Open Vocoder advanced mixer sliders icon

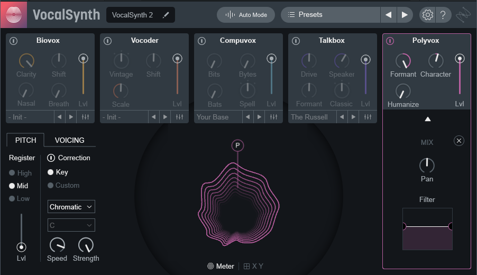pyautogui.click(x=179, y=117)
